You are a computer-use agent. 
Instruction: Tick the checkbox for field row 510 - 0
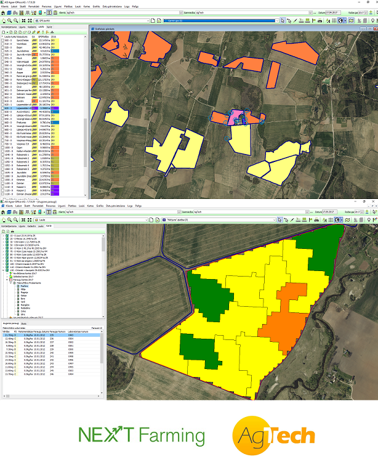coord(2,44)
